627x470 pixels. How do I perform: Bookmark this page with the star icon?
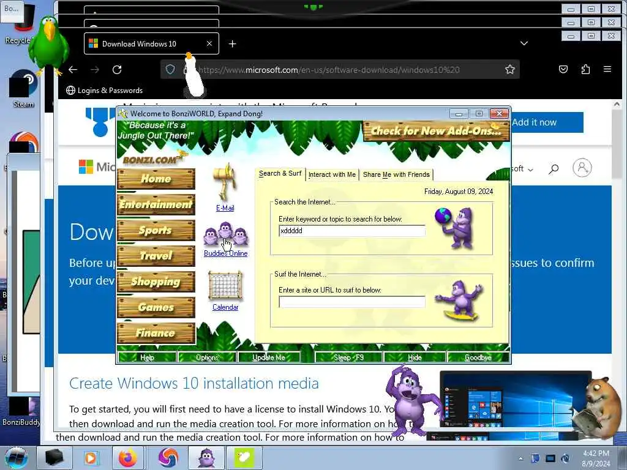510,70
